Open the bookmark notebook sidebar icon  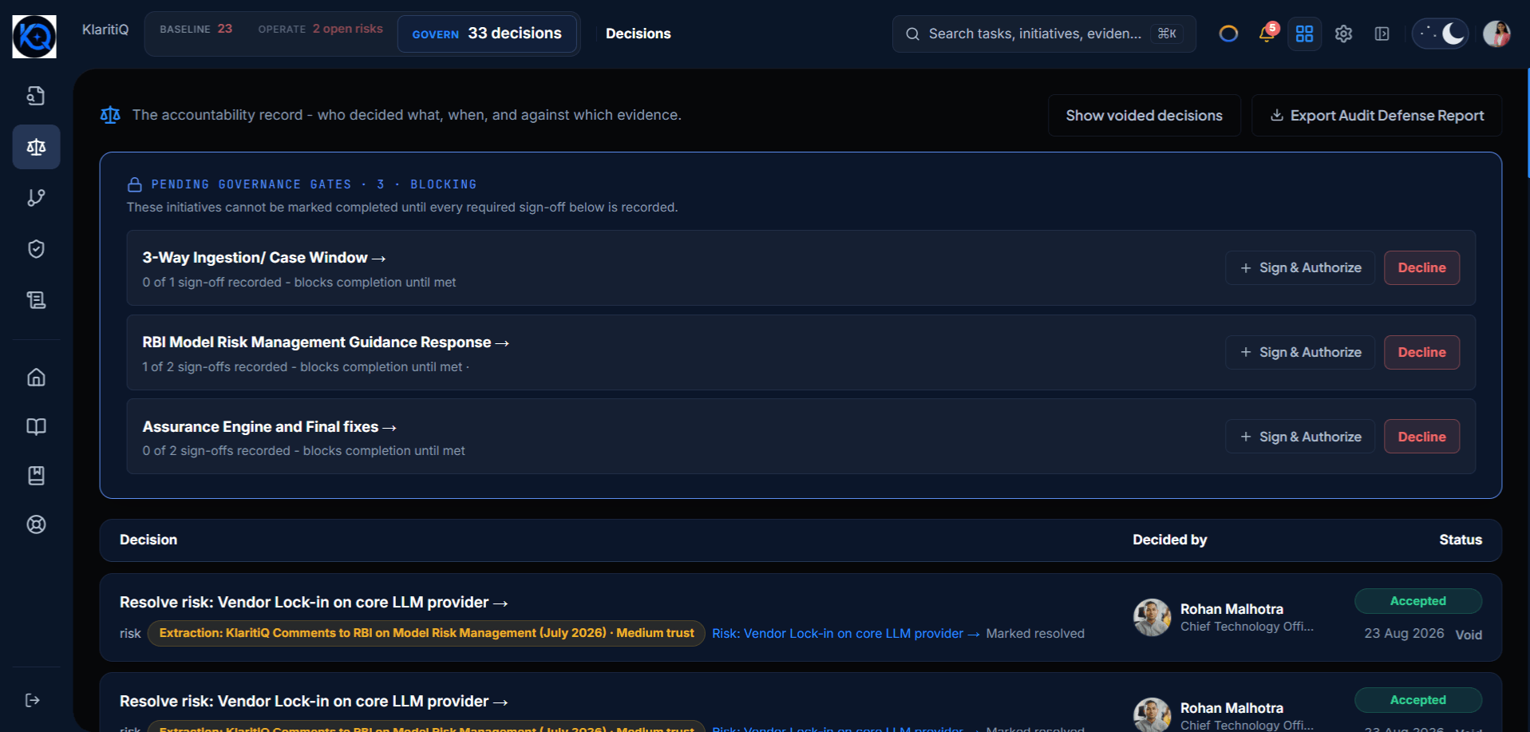coord(36,476)
